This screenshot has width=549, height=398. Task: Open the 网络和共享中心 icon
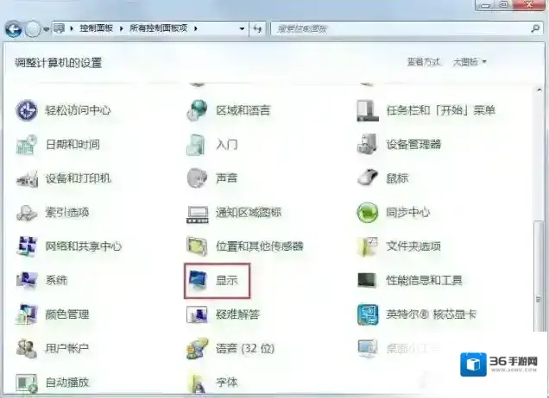tap(27, 246)
